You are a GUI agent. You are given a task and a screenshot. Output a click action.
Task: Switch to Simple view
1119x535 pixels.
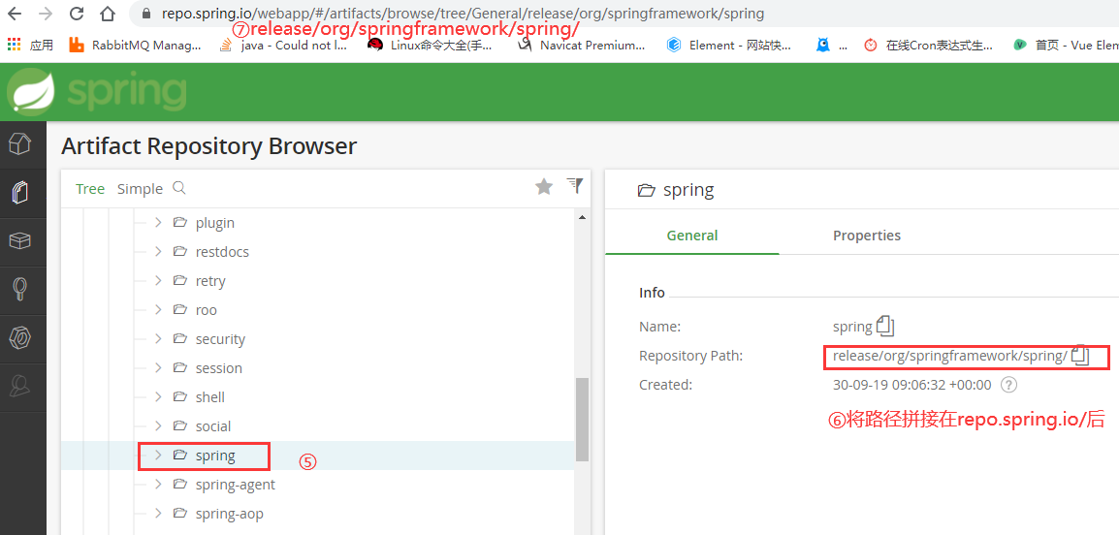click(140, 188)
